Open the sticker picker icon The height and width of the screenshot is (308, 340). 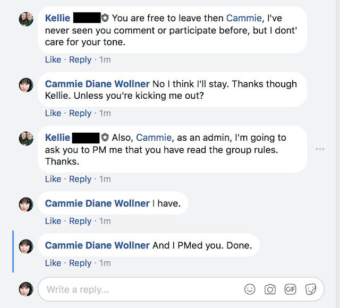coord(311,289)
